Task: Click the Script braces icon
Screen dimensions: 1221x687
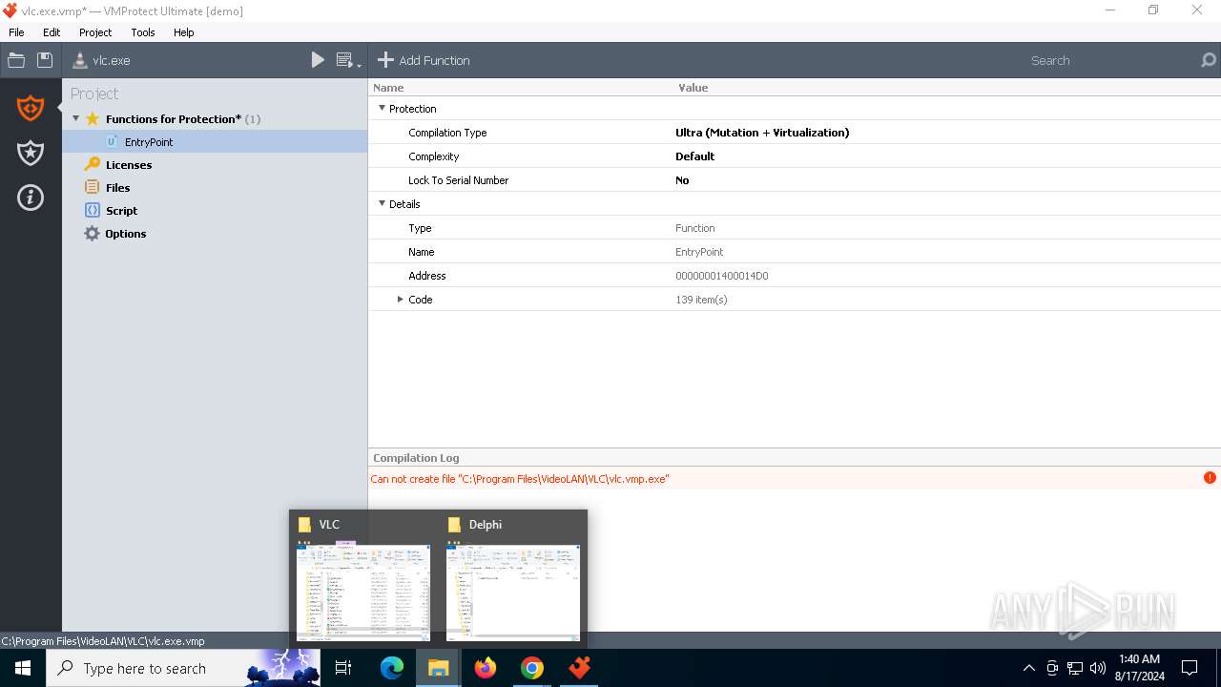Action: pyautogui.click(x=92, y=210)
